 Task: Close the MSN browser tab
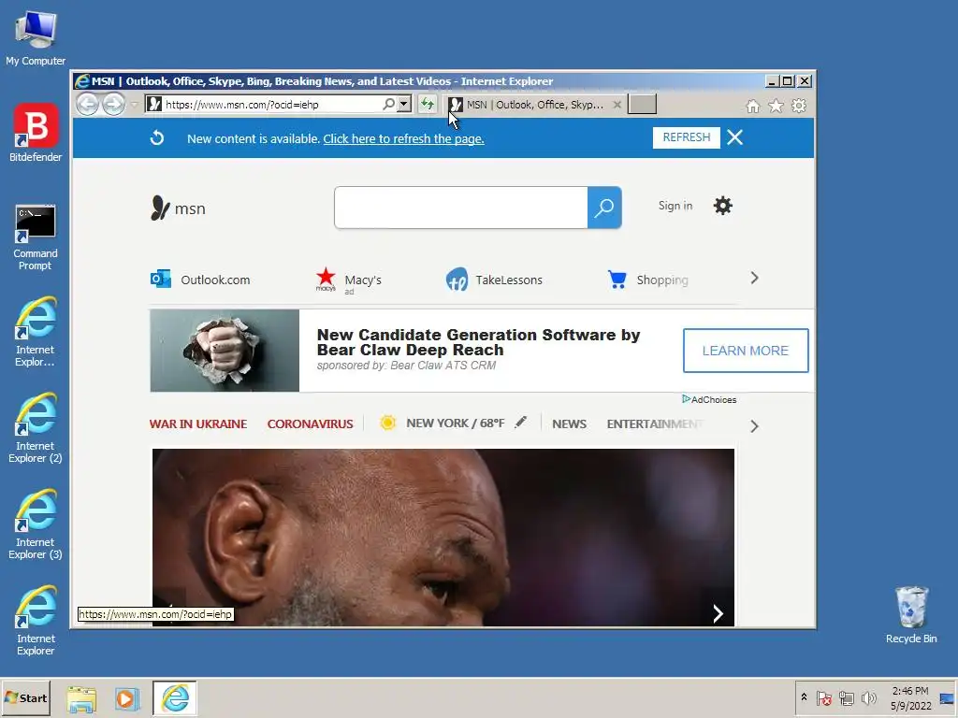[x=617, y=105]
